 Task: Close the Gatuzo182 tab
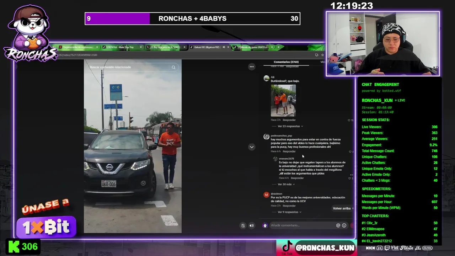coord(228,47)
